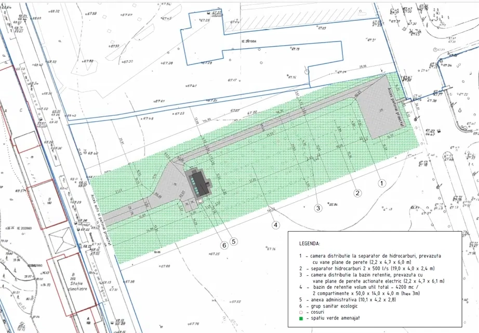
Task: Click the circled number 5 marker
Action: (234, 241)
